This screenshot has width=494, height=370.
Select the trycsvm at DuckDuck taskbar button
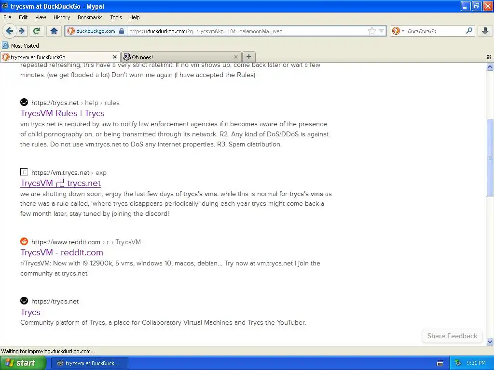coord(89,363)
